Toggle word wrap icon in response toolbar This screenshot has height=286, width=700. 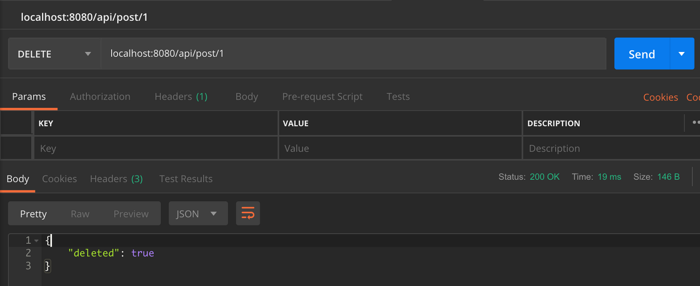point(248,214)
